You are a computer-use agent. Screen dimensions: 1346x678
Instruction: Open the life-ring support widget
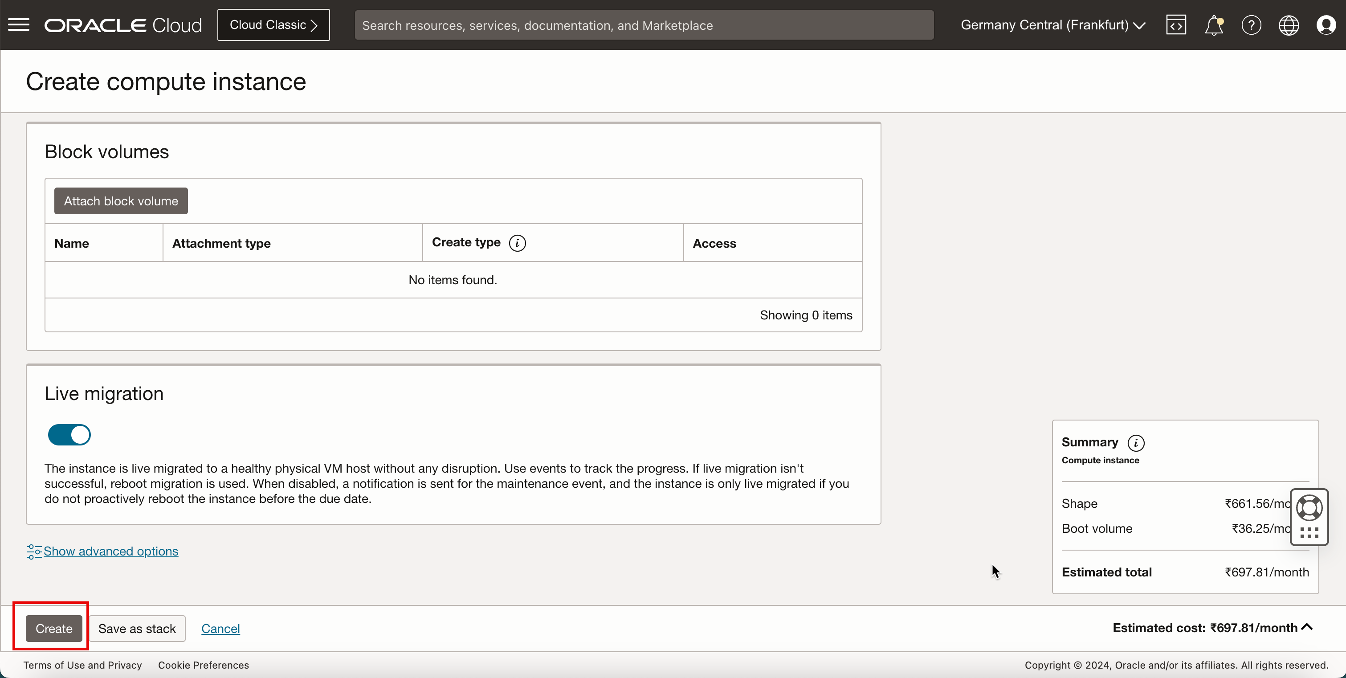coord(1309,507)
